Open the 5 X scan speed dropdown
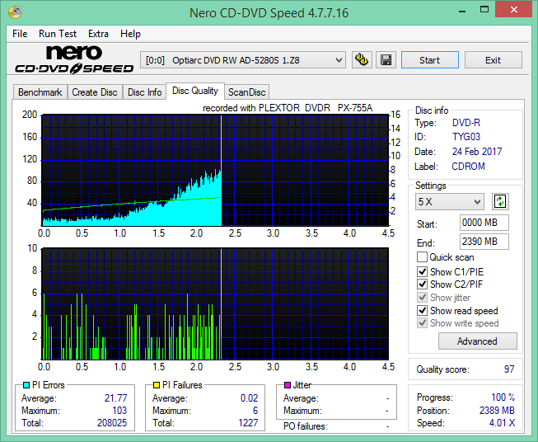Viewport: 538px width, 442px height. (450, 201)
